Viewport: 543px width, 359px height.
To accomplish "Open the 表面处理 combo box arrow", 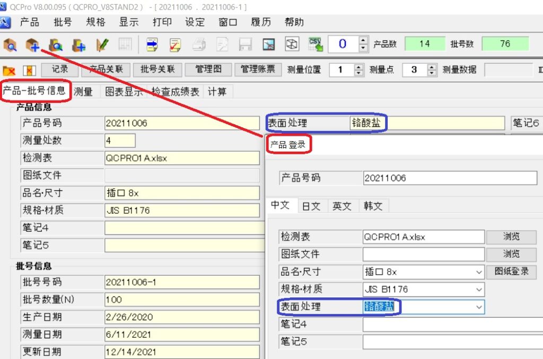I will tap(479, 307).
